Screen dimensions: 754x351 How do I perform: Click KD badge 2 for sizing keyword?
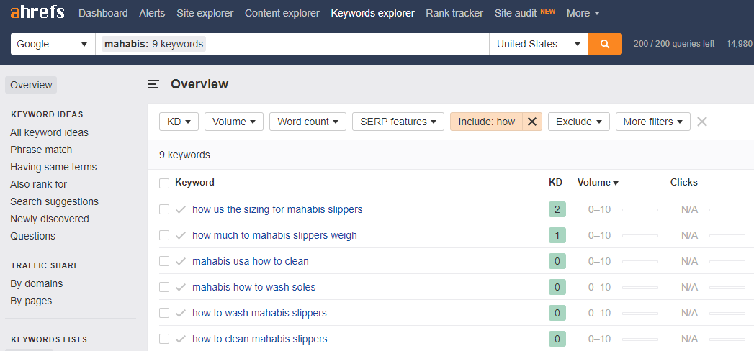pyautogui.click(x=557, y=209)
